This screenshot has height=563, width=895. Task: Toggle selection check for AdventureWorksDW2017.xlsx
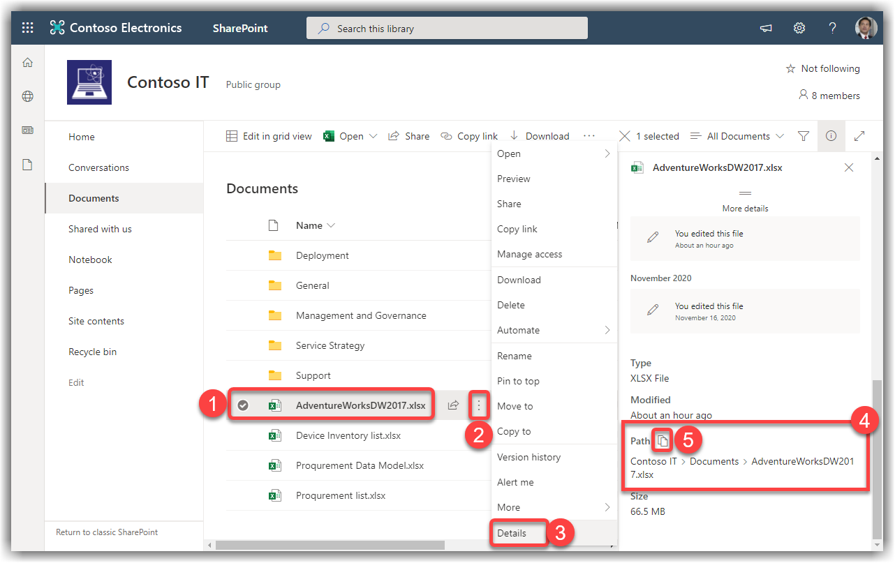point(243,405)
